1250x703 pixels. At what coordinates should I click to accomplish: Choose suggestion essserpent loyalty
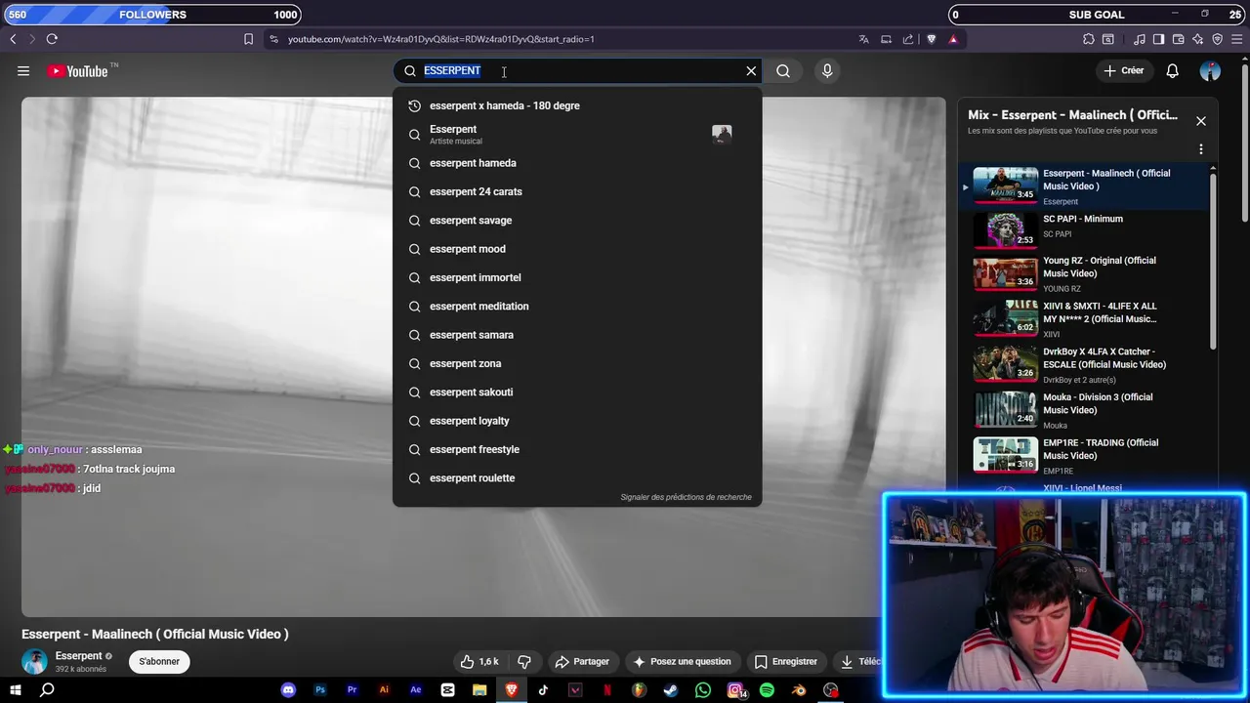click(x=577, y=421)
